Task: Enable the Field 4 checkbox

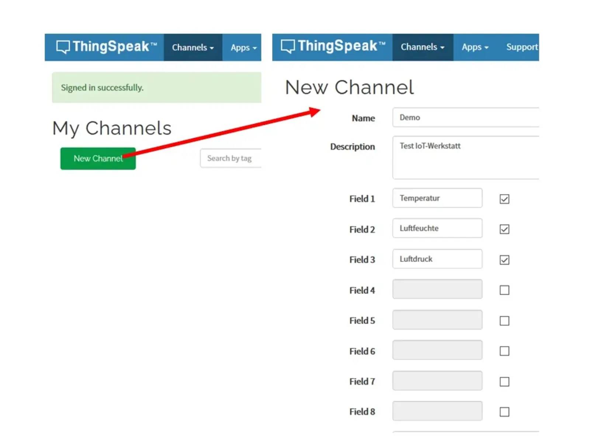Action: [x=504, y=290]
